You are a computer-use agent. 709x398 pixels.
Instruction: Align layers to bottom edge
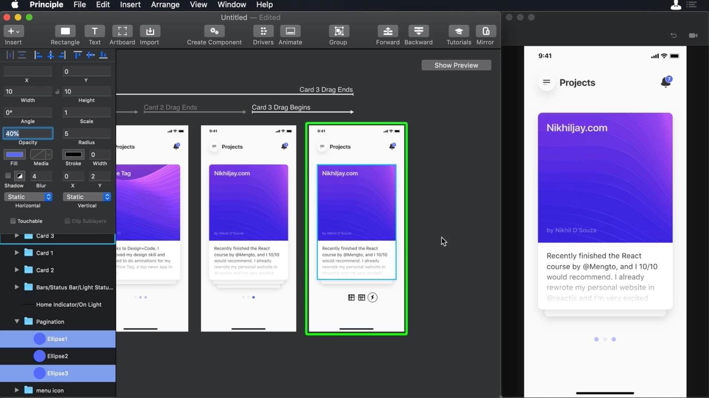(103, 55)
